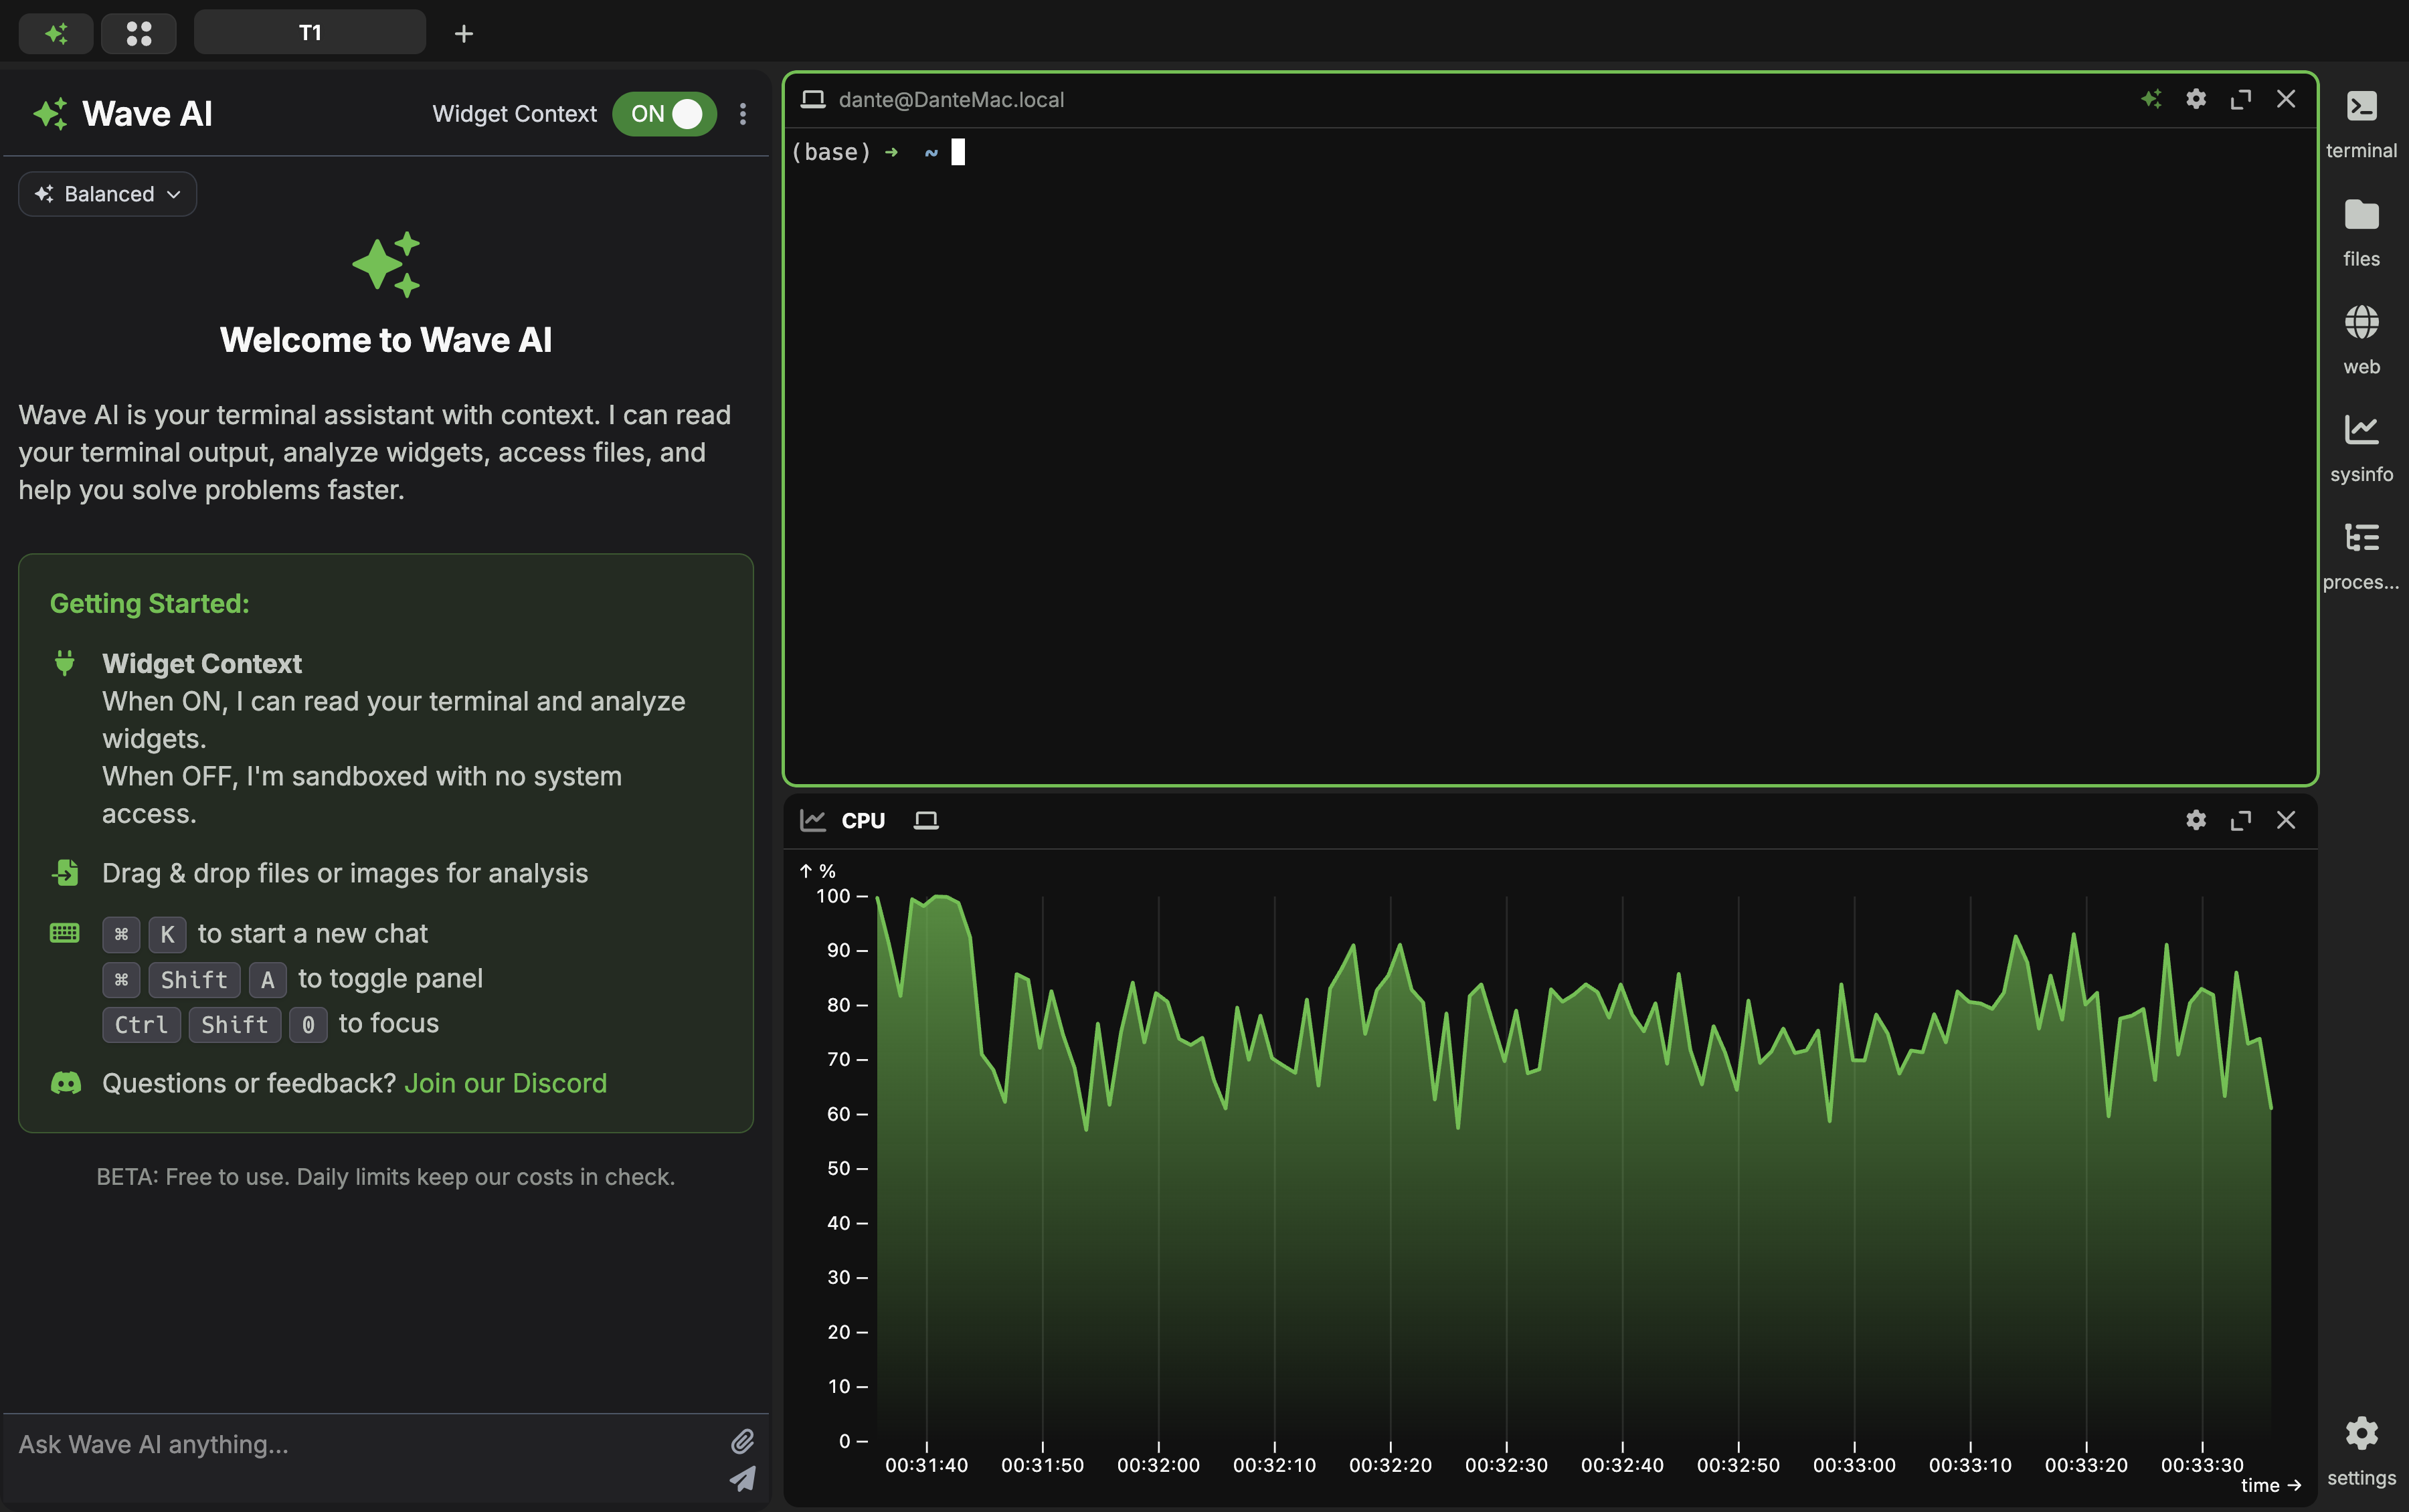Click the Widget Context label in header
This screenshot has width=2409, height=1512.
pos(514,114)
